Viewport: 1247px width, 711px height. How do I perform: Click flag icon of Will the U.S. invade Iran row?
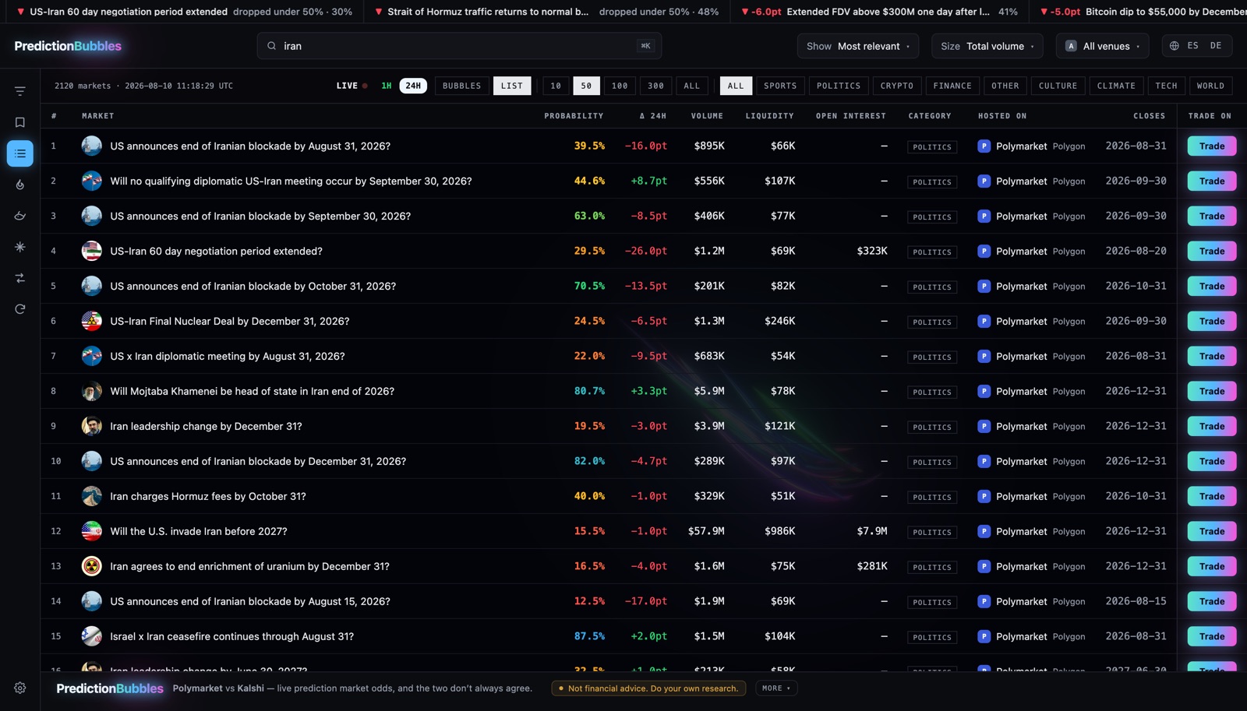92,531
